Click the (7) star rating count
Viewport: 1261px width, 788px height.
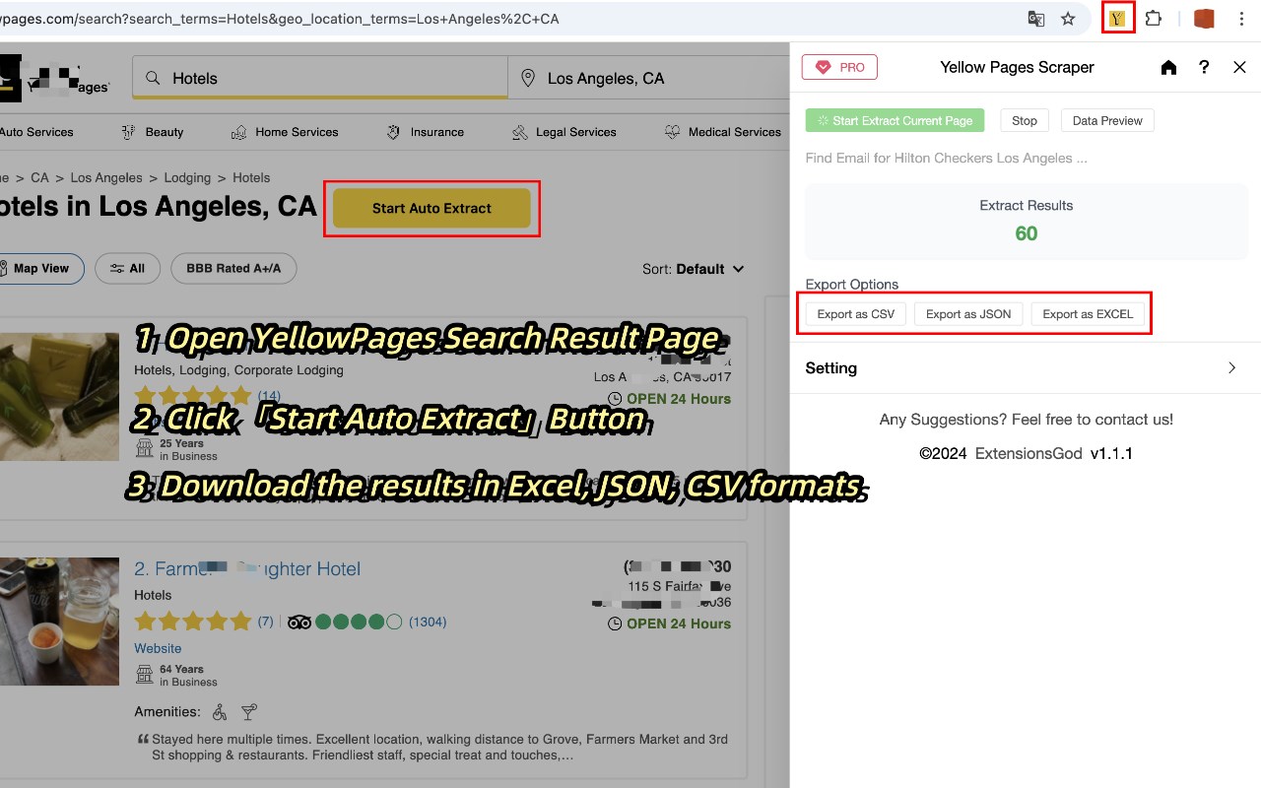click(x=265, y=622)
